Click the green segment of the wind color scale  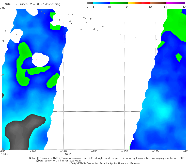119,3
